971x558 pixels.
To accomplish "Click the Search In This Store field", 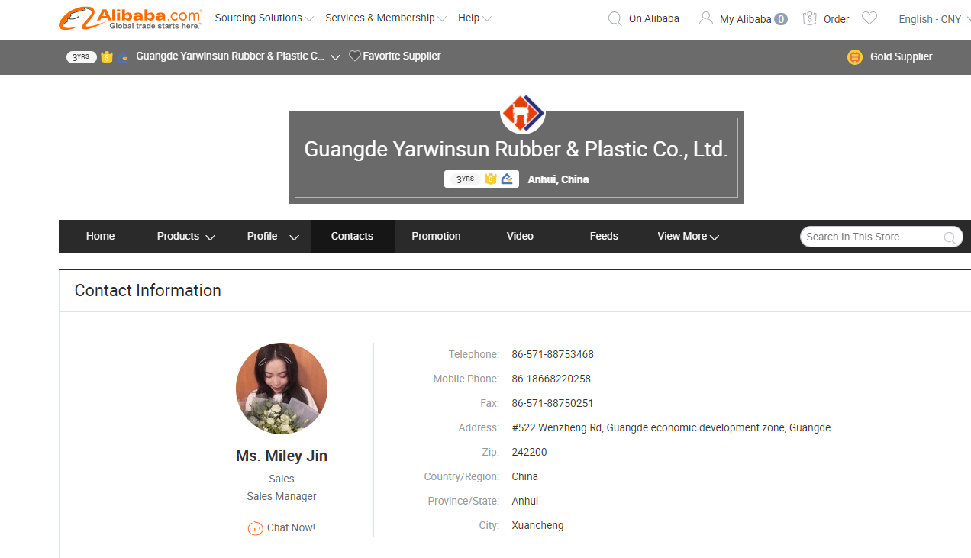I will [x=870, y=237].
